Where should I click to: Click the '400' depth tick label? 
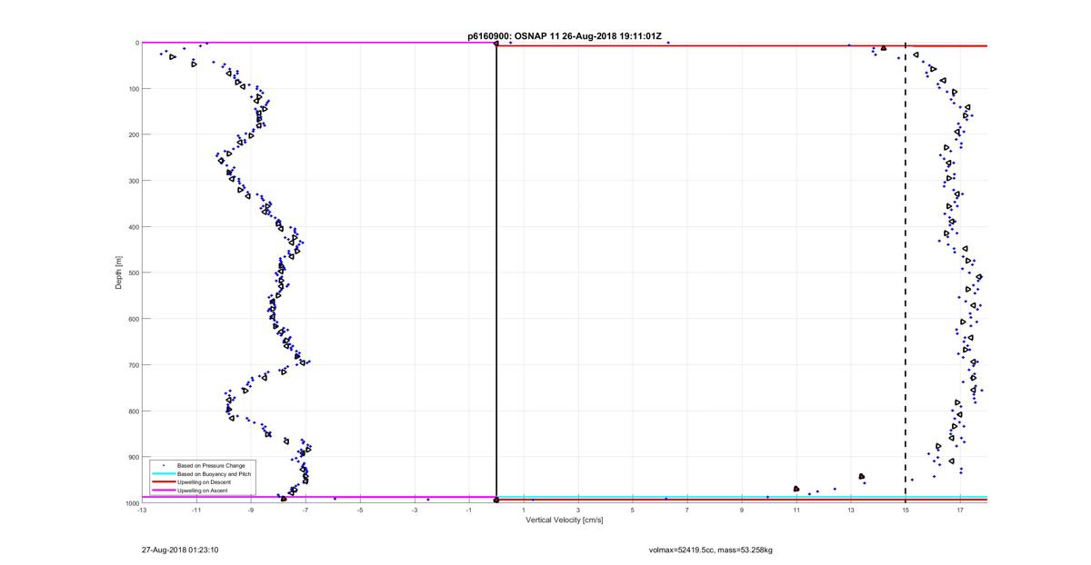[x=132, y=227]
